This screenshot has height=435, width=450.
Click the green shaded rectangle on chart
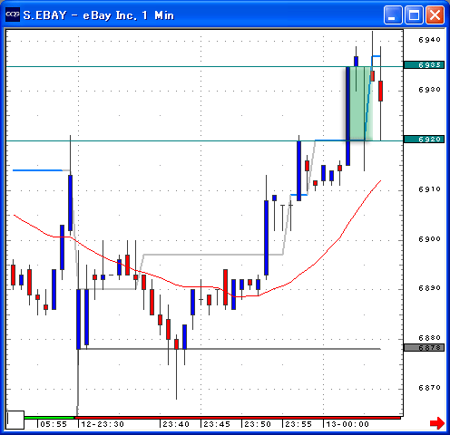tap(359, 103)
